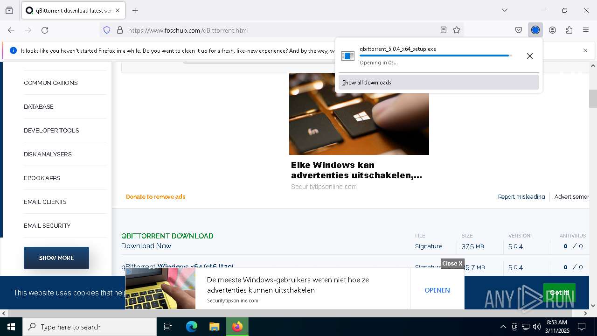
Task: Launch Microsoft Edge from the taskbar
Action: pyautogui.click(x=192, y=327)
